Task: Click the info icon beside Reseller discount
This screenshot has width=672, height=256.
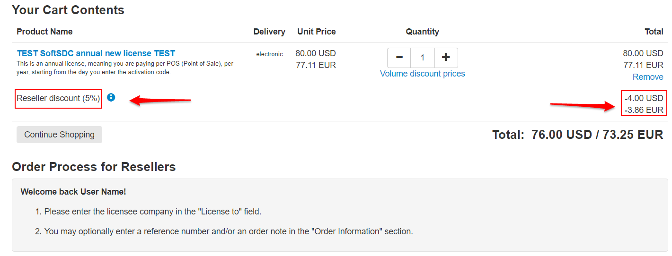Action: coord(111,97)
